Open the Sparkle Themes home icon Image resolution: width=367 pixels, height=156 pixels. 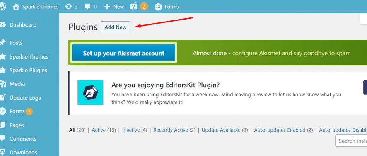[16, 7]
